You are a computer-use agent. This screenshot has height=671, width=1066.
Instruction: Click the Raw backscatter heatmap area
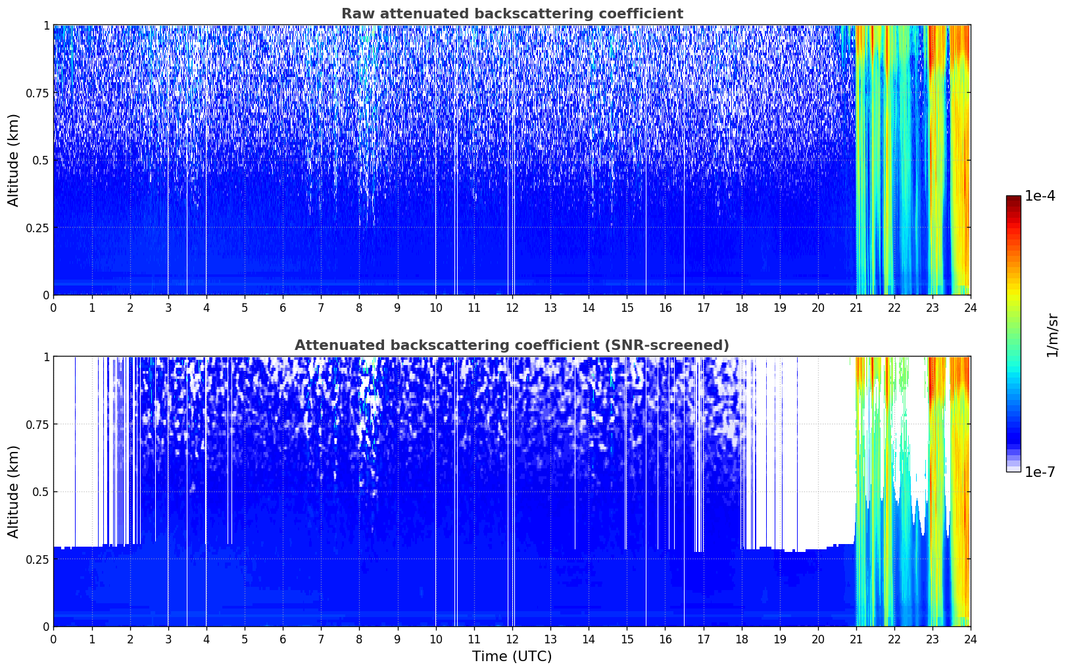pos(512,160)
